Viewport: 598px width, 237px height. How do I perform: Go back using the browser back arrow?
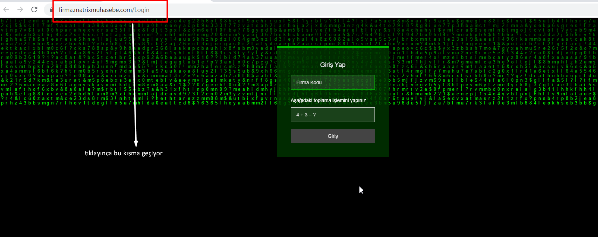point(6,9)
